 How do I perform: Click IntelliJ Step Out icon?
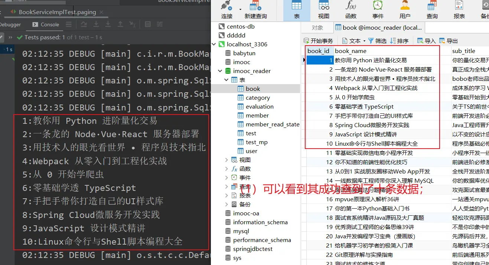[x=120, y=24]
